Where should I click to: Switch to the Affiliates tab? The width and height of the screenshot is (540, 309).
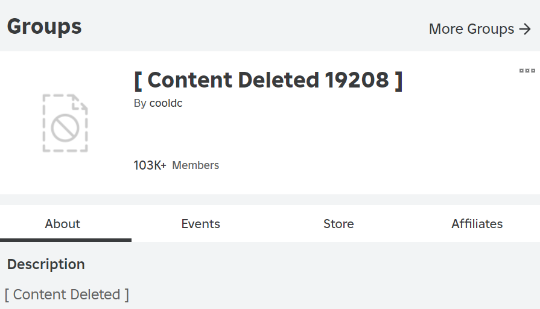click(477, 224)
